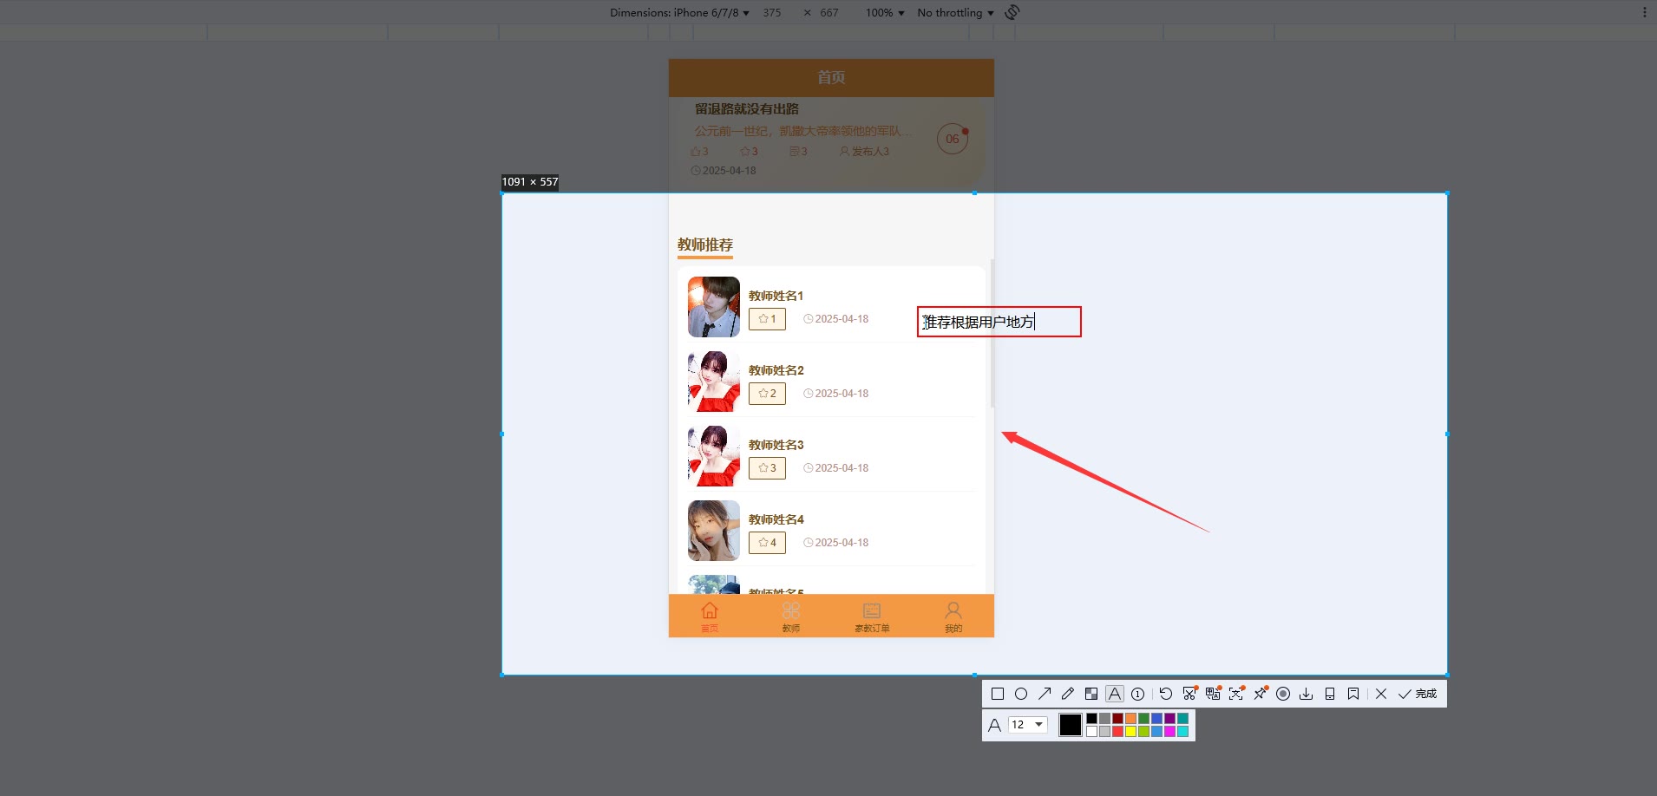The image size is (1657, 796).
Task: Select the text annotation tool
Action: [x=1115, y=694]
